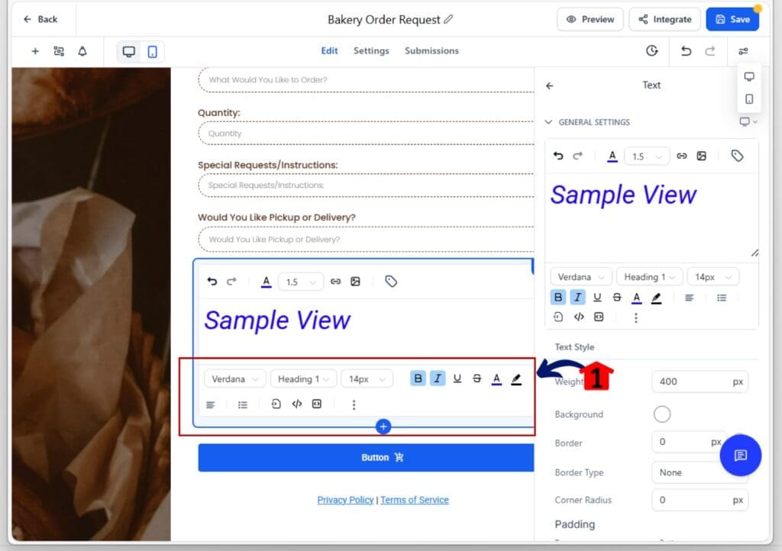Toggle bold formatting in the text toolbar

point(418,378)
